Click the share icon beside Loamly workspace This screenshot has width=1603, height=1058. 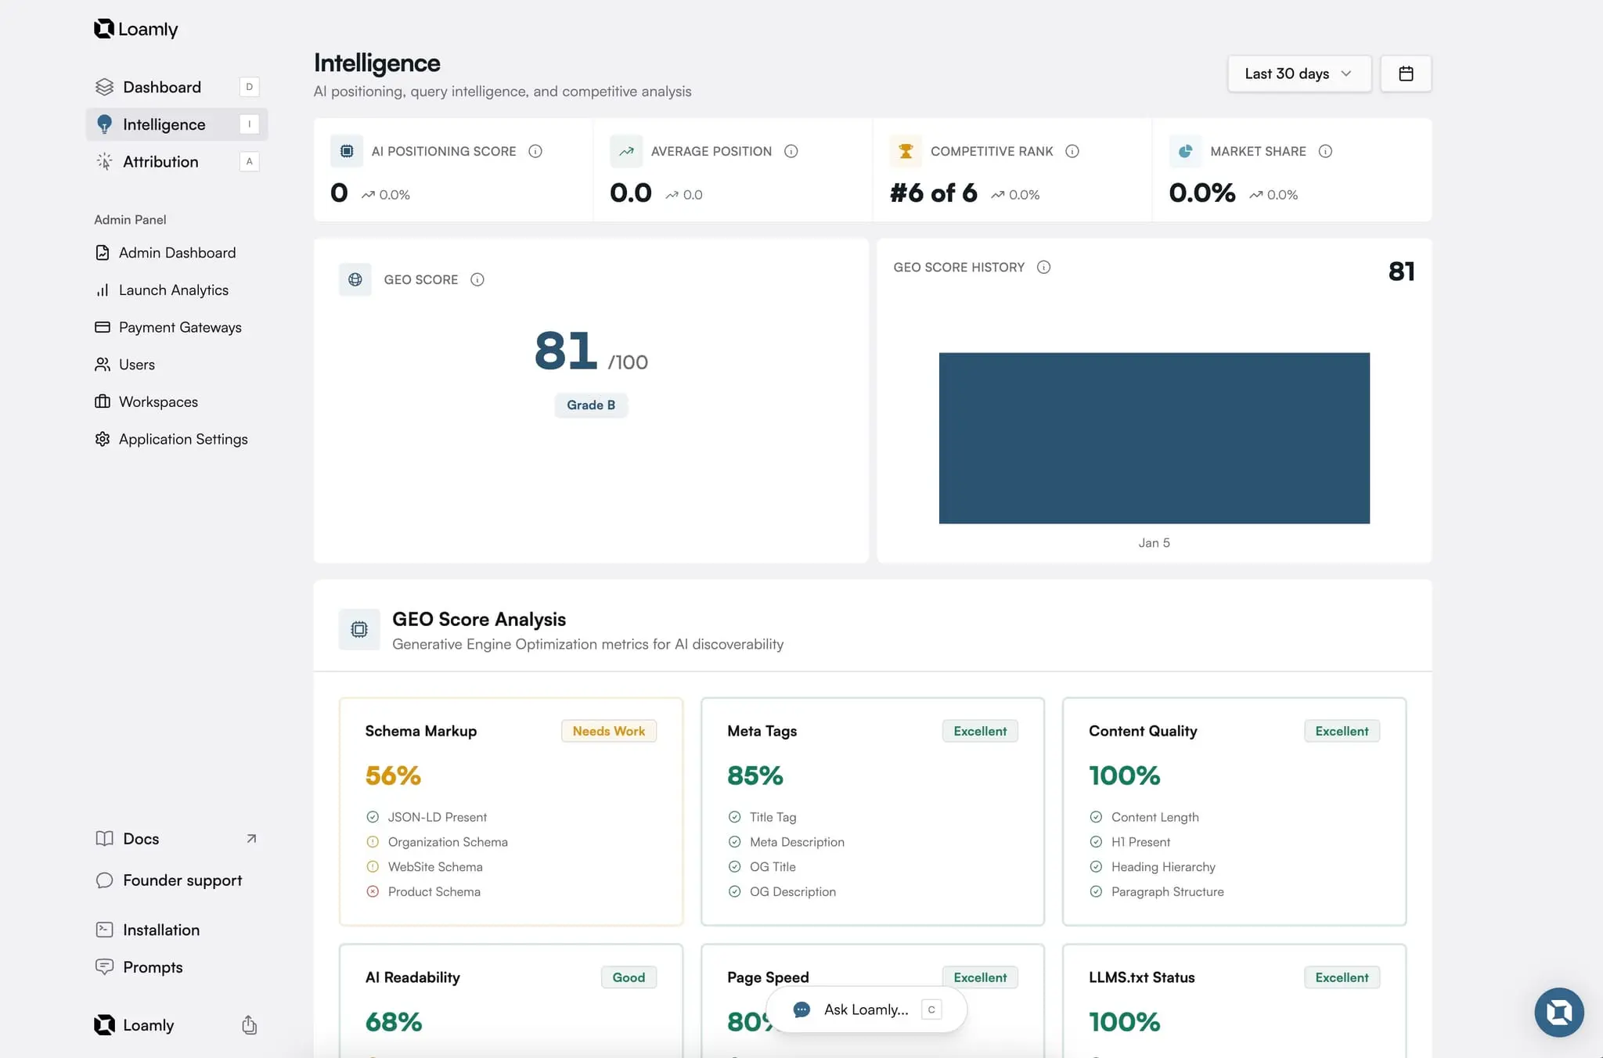coord(250,1025)
